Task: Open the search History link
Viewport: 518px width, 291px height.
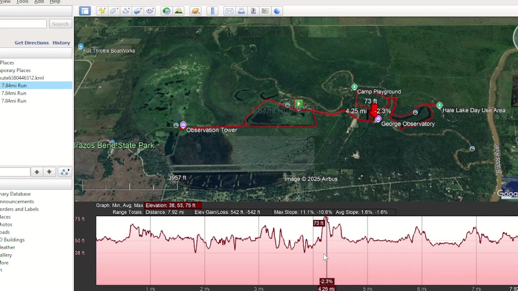Action: click(x=61, y=42)
